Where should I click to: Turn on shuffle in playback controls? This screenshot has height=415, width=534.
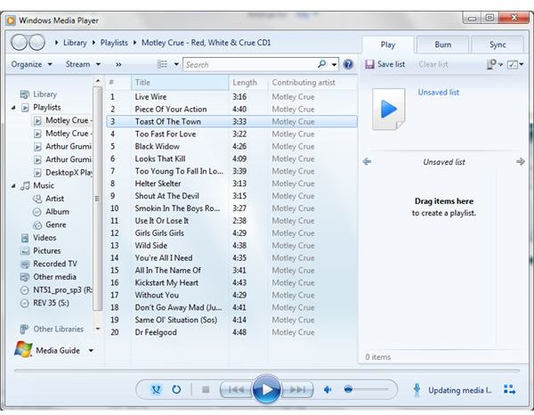click(x=157, y=389)
